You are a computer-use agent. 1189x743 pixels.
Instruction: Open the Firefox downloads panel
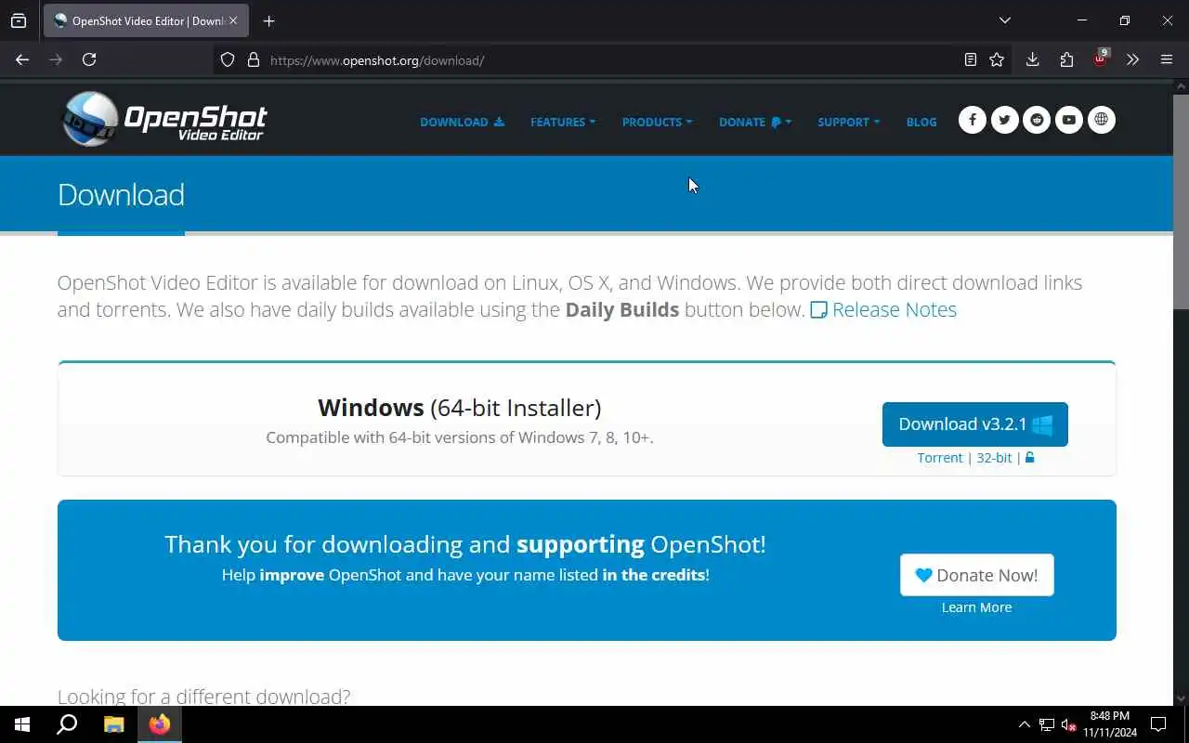tap(1032, 59)
